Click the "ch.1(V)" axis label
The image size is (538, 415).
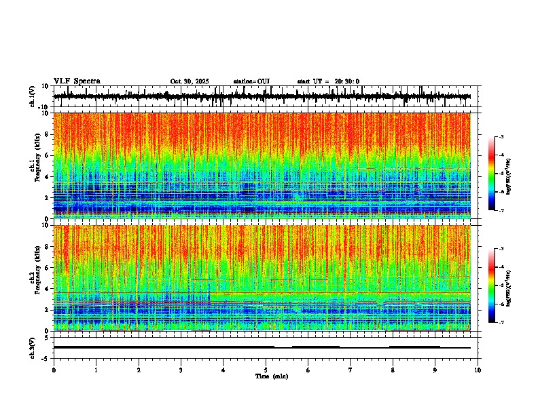(x=32, y=96)
